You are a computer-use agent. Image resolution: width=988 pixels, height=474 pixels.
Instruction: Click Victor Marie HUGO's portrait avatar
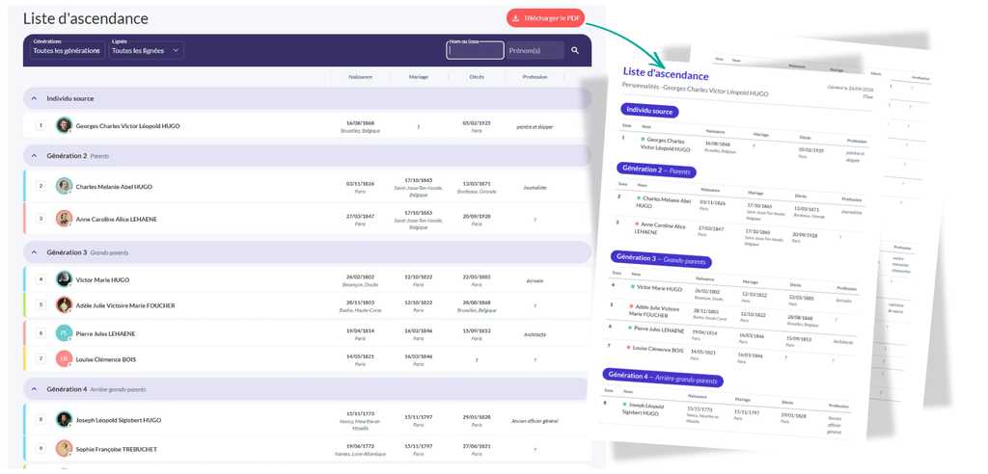point(64,278)
